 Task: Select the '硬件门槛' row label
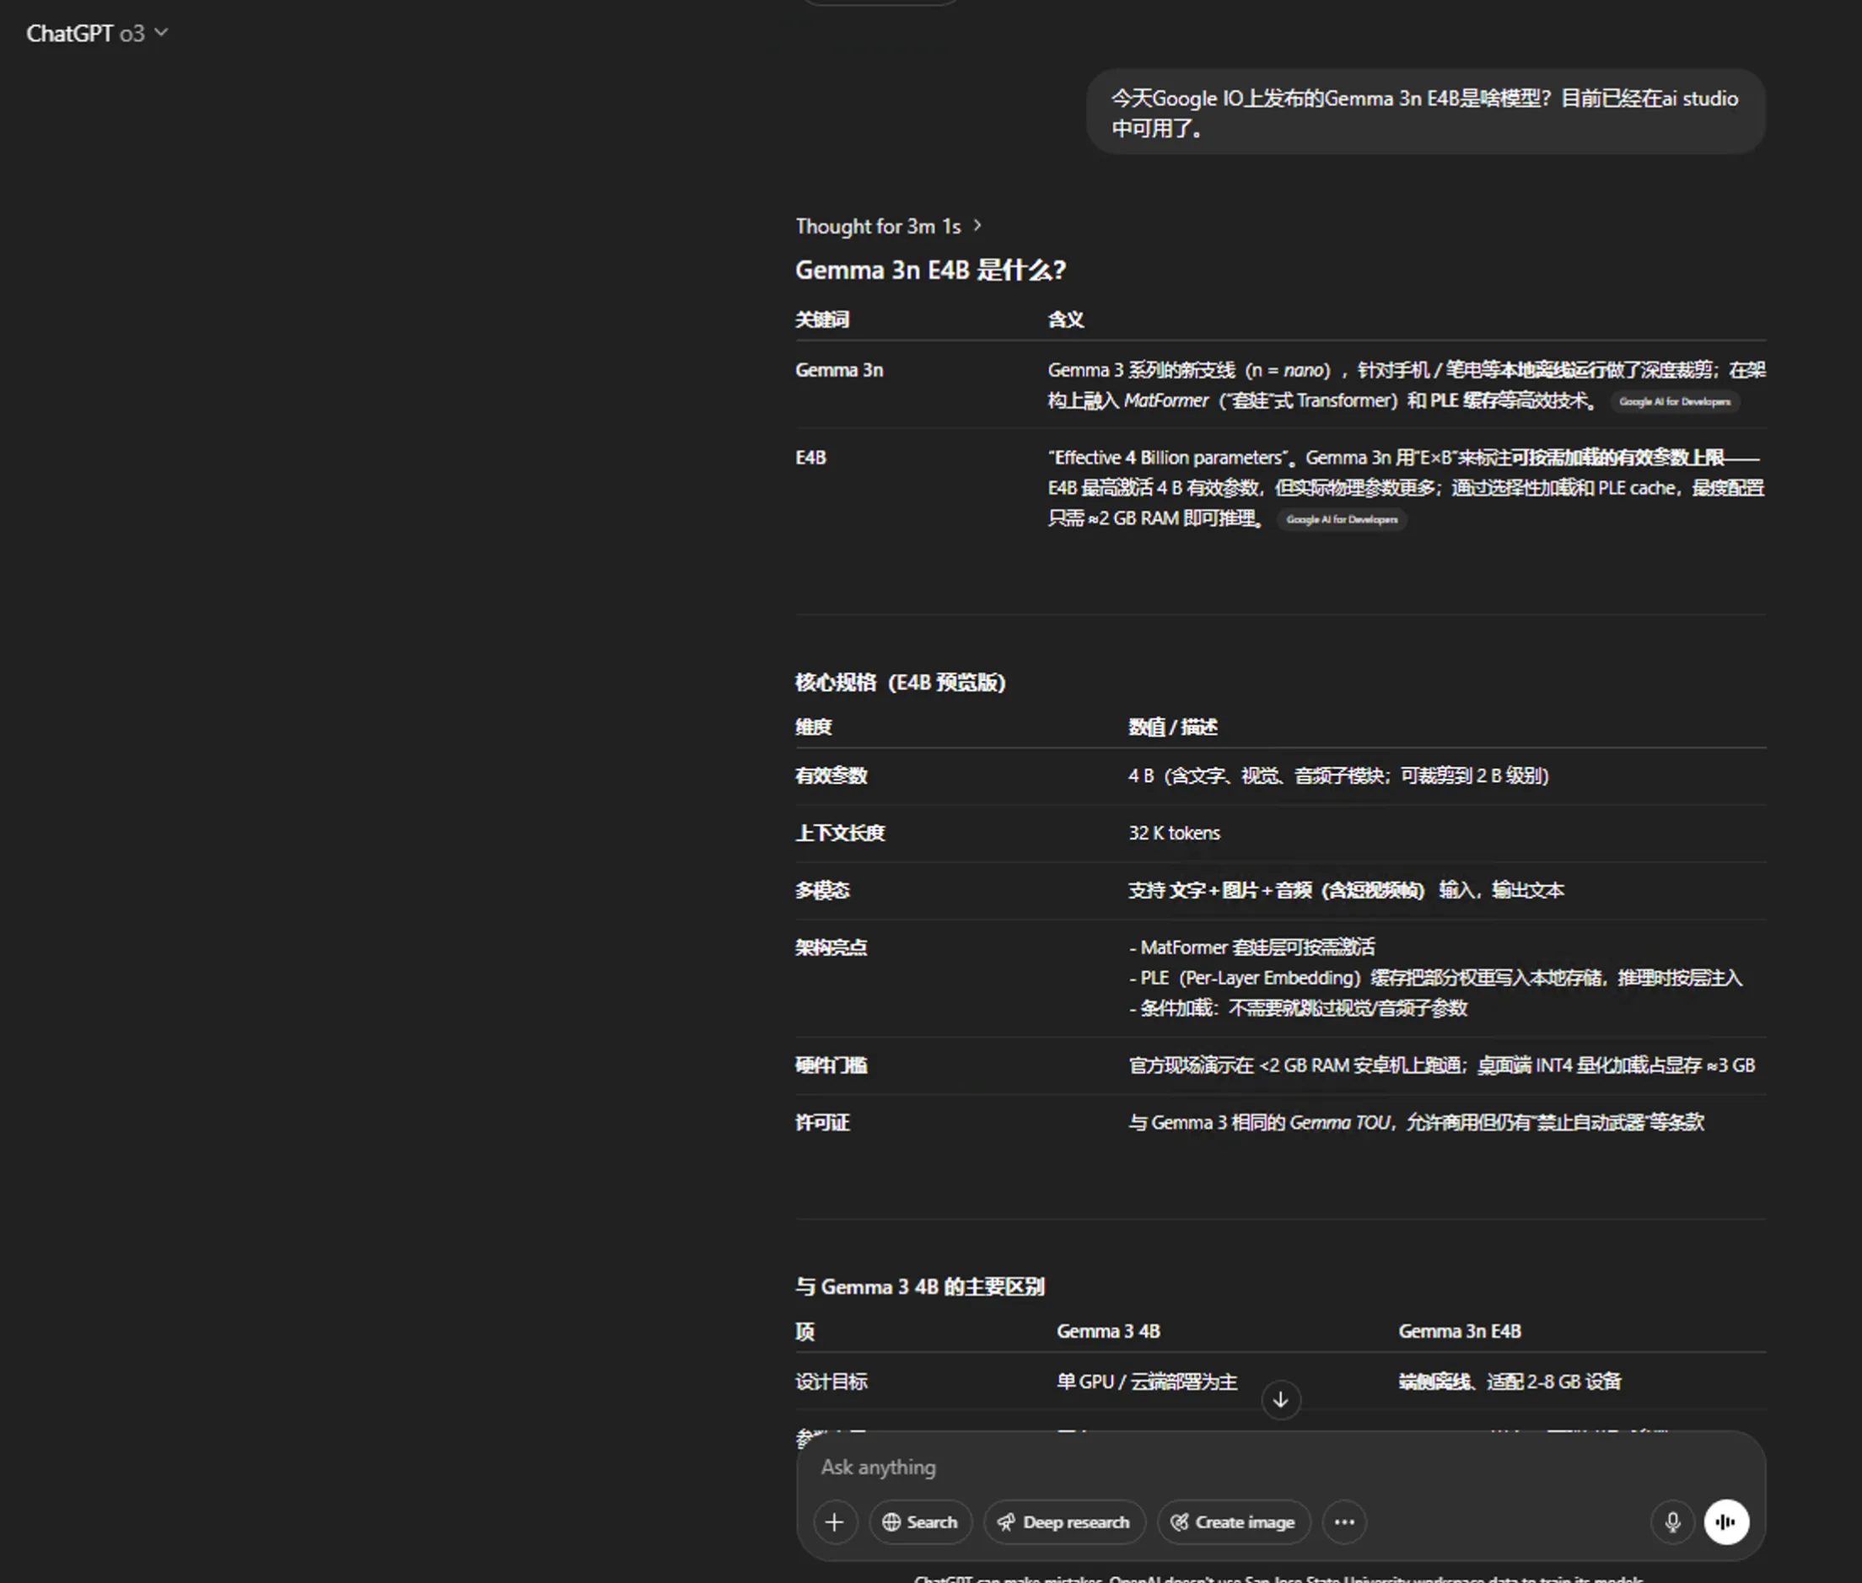[x=831, y=1065]
